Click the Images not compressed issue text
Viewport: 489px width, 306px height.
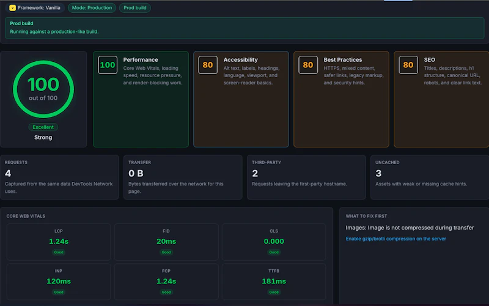tap(410, 228)
